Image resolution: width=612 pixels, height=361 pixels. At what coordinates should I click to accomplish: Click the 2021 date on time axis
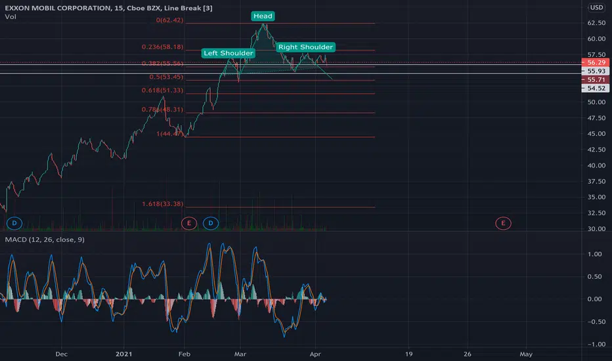coord(123,354)
